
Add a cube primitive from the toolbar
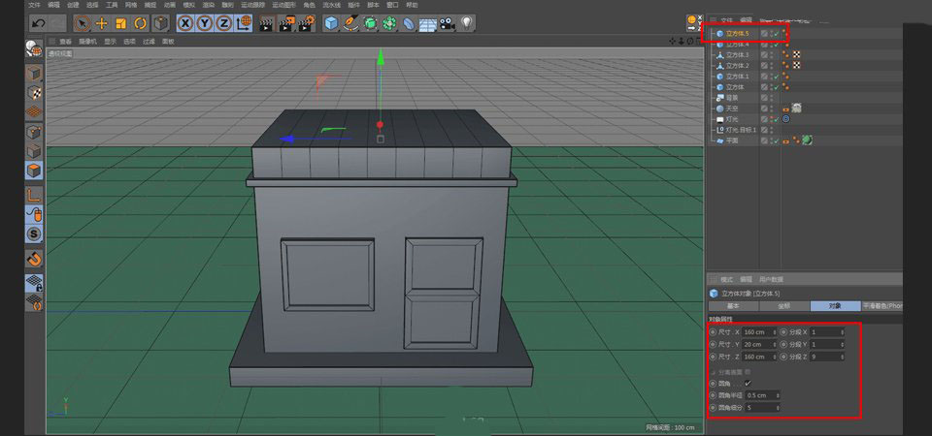click(331, 22)
